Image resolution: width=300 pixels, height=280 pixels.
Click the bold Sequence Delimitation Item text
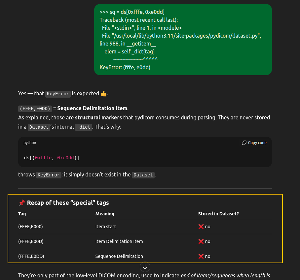92,108
